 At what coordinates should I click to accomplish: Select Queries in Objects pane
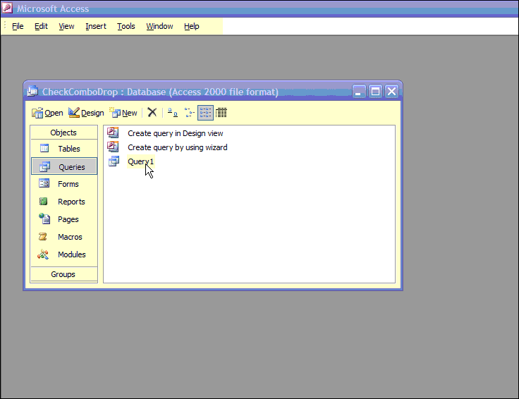64,166
